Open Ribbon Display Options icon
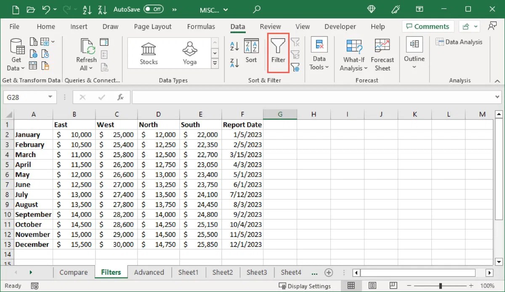Viewport: 505px width, 292px height. coord(419,9)
